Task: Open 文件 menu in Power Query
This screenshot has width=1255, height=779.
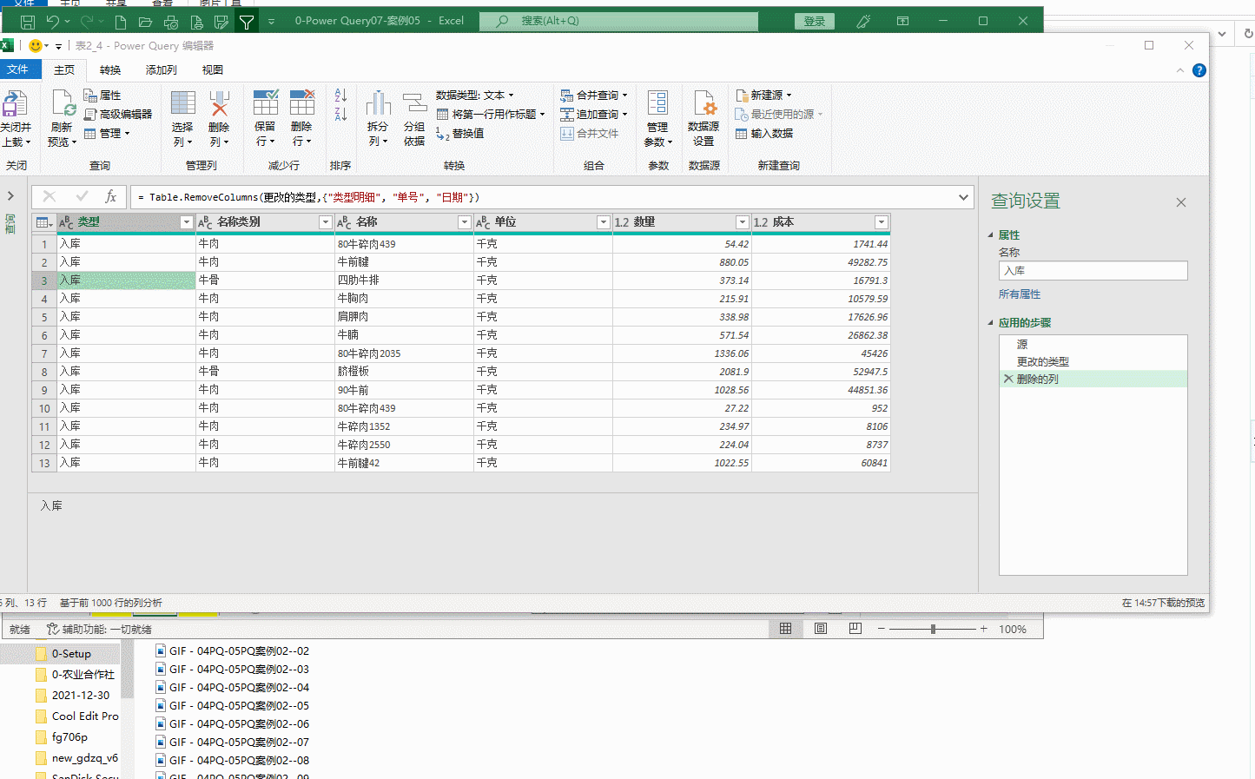Action: tap(17, 69)
